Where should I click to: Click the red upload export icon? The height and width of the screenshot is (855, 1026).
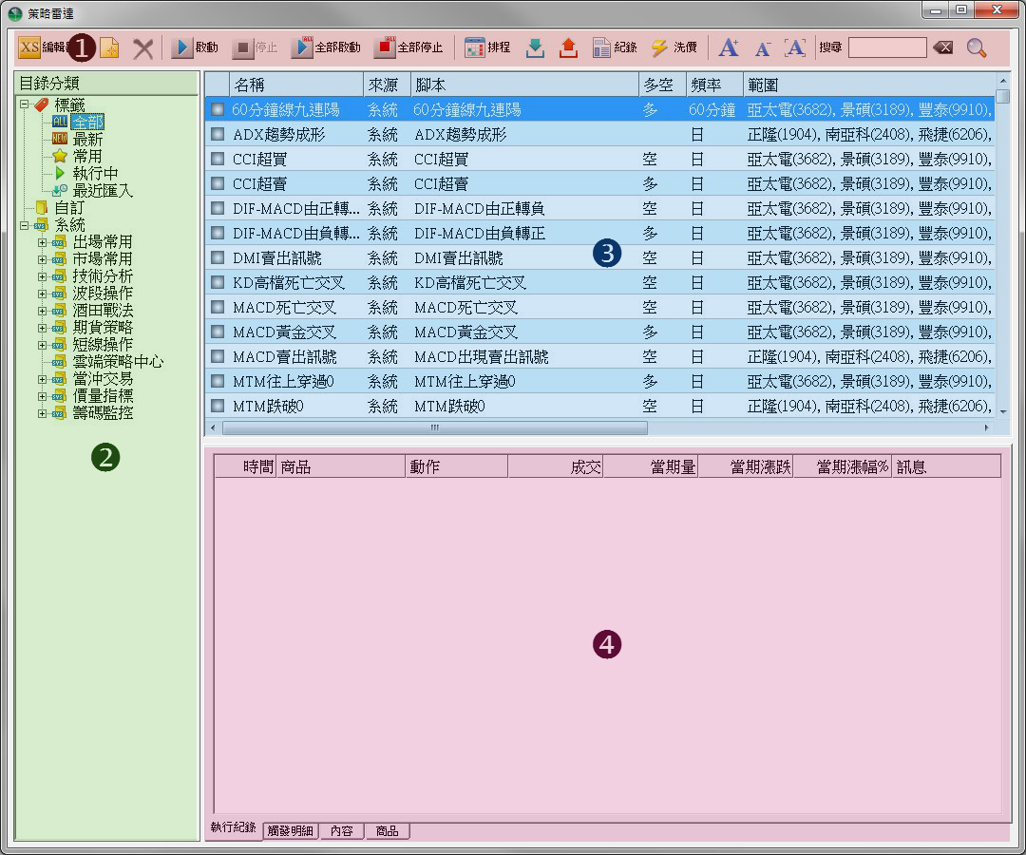coord(568,47)
